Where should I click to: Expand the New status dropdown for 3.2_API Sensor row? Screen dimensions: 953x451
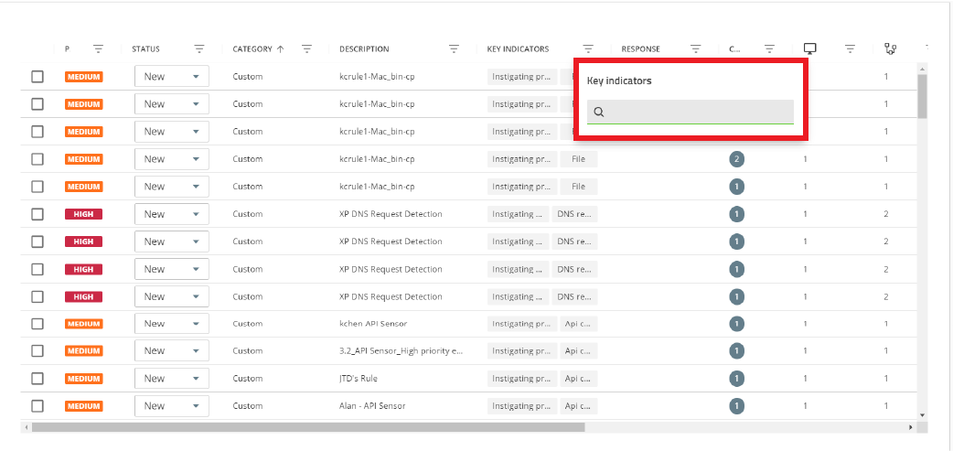pyautogui.click(x=172, y=350)
